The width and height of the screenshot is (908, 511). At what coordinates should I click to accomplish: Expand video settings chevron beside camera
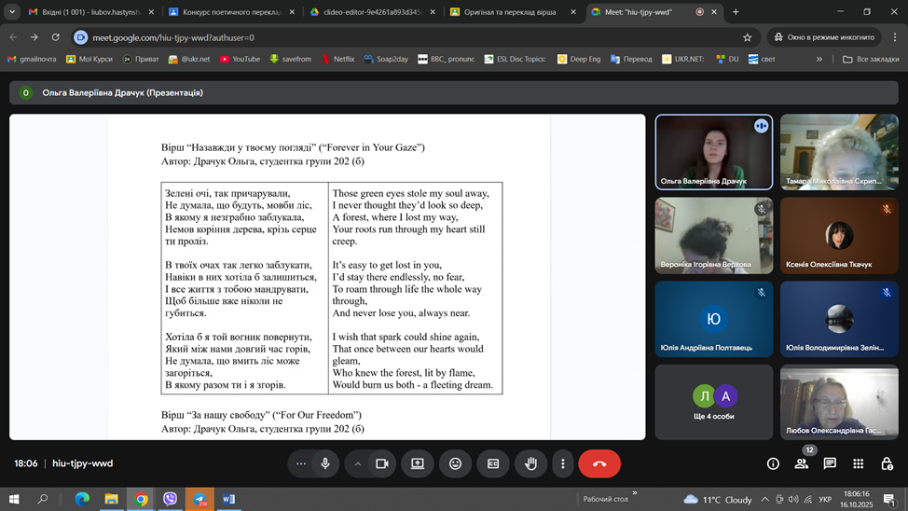pos(358,463)
